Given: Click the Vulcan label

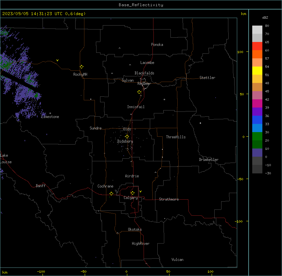Looking at the screenshot, I should [x=177, y=260].
